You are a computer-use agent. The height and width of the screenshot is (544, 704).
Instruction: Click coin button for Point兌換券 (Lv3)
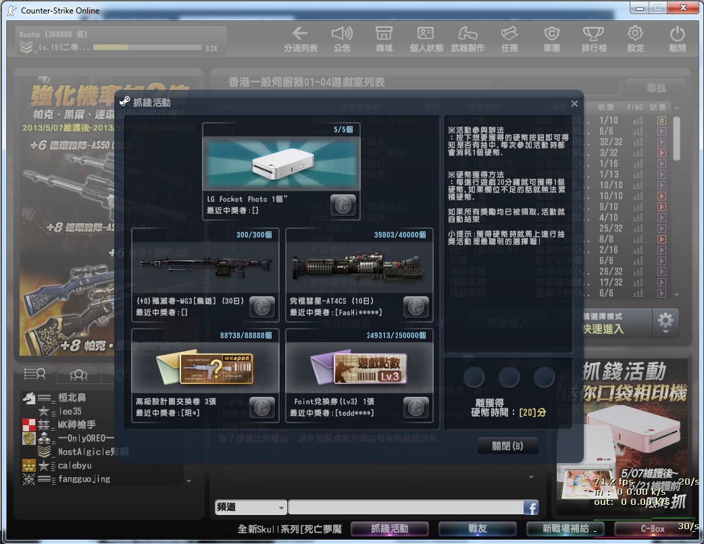(x=416, y=408)
